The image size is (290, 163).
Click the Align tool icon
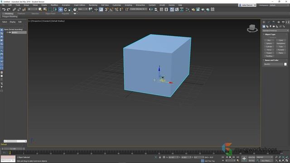(156, 10)
